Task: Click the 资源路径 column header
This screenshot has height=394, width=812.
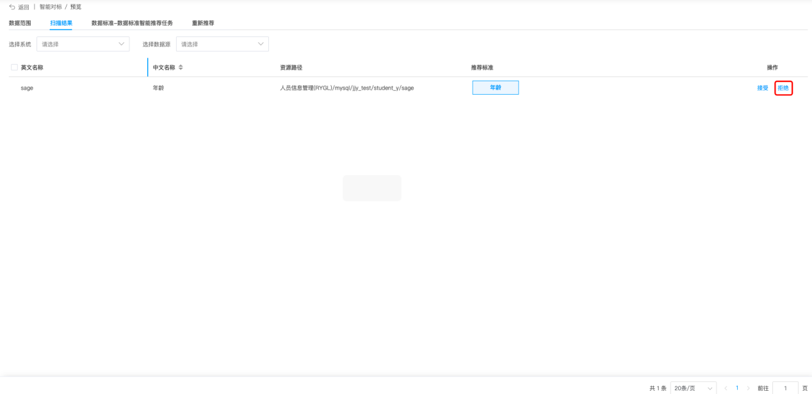Action: [291, 67]
